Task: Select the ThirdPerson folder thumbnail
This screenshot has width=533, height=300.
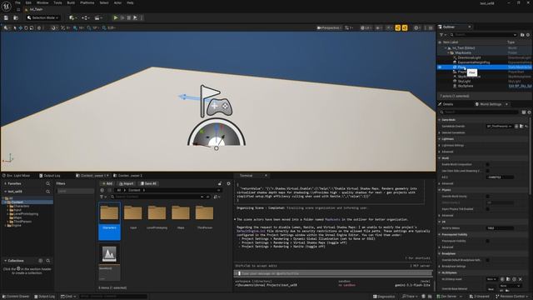Action: tap(204, 213)
